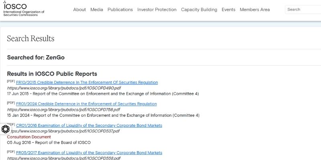Open the floating accessibility widget icon
The image size is (321, 160).
6,129
